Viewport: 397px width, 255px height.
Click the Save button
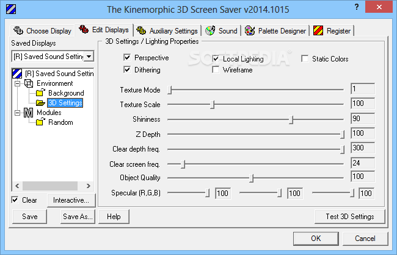(x=30, y=217)
